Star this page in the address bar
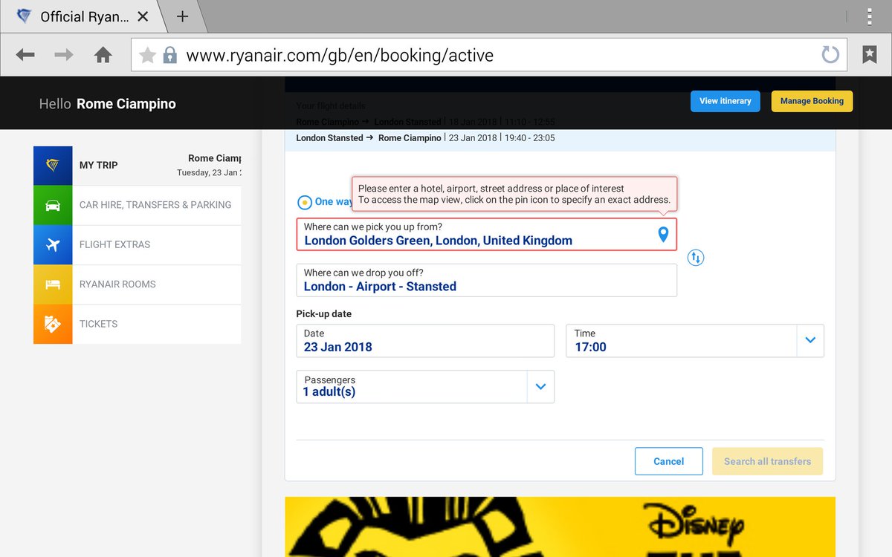The image size is (892, 557). pyautogui.click(x=148, y=55)
